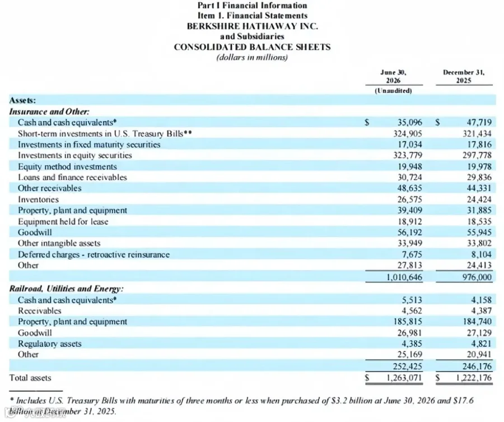Select the value 30,724

[x=409, y=177]
